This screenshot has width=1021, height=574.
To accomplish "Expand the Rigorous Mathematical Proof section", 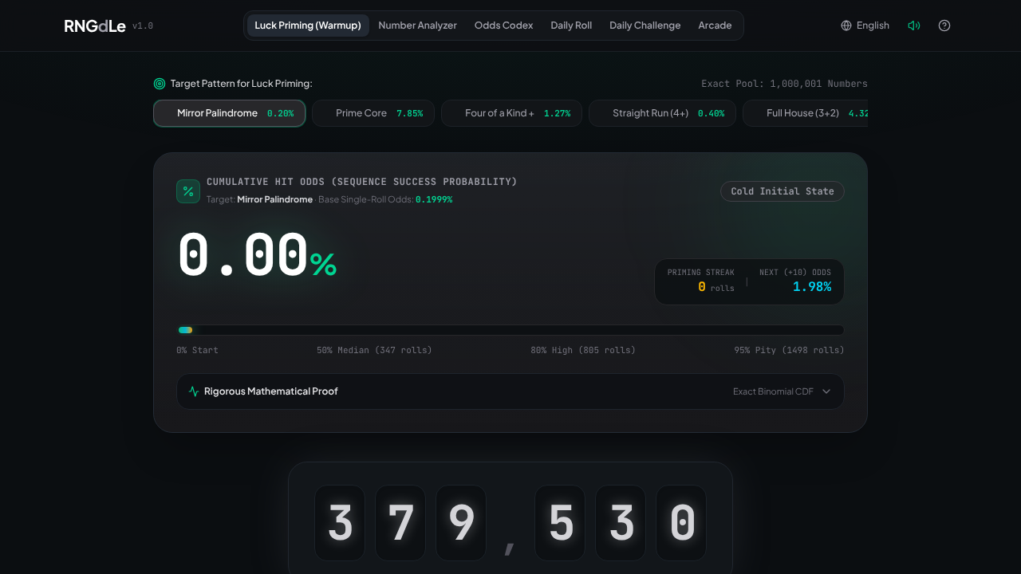I will point(510,391).
